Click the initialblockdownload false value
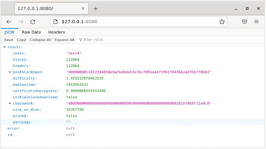The image size is (266, 149). coord(71,97)
